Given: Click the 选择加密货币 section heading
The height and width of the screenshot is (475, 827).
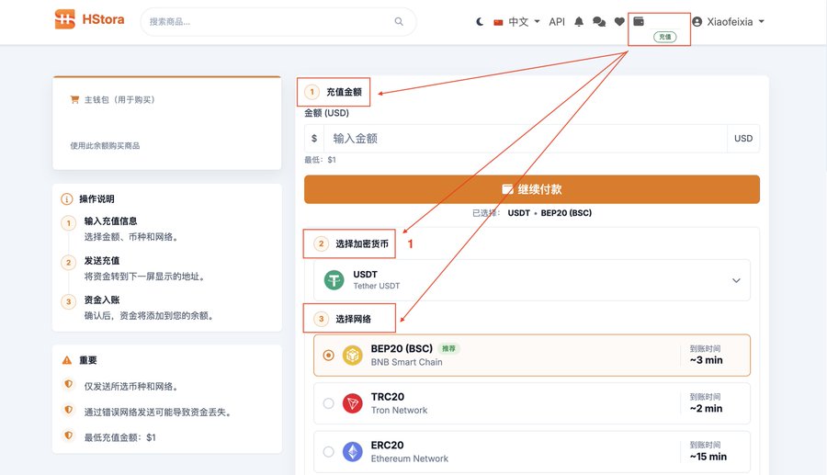Looking at the screenshot, I should [362, 243].
